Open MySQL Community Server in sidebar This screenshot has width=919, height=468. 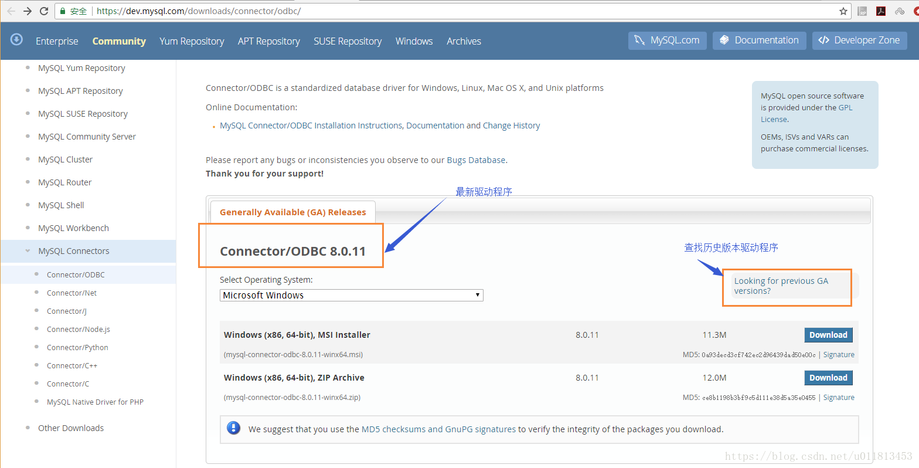[x=87, y=137]
